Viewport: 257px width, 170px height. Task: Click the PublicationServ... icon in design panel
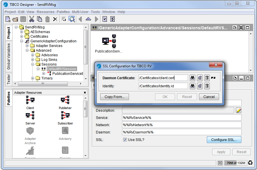(x=109, y=44)
